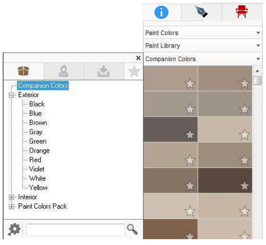266x245 pixels.
Task: Collapse the Exterior tree node
Action: tap(12, 95)
